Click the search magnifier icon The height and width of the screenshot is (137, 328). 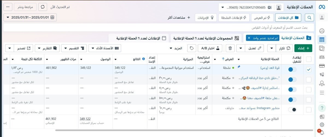pos(309,18)
